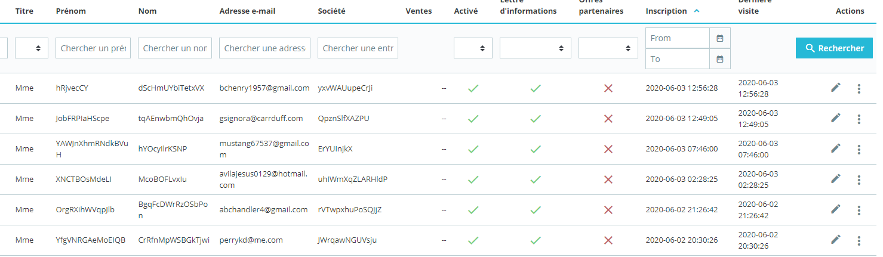
Task: Toggle newsletter checkmark for JobFRPIaHScpe row
Action: click(x=536, y=119)
